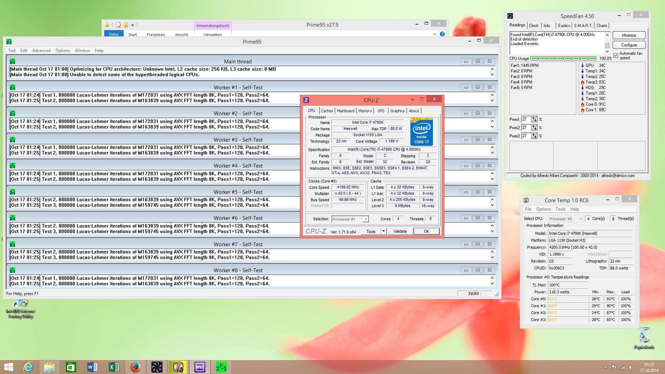Open Intel Extreme Tuning Utility desktop shortcut
Viewport: 665px width, 374px height.
(20, 309)
